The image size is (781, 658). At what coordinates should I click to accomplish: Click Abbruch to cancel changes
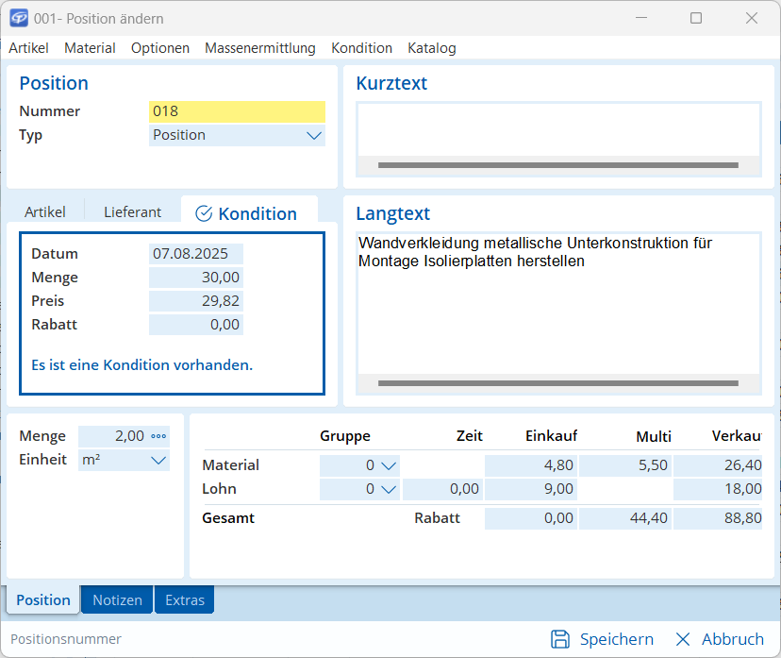(x=732, y=639)
